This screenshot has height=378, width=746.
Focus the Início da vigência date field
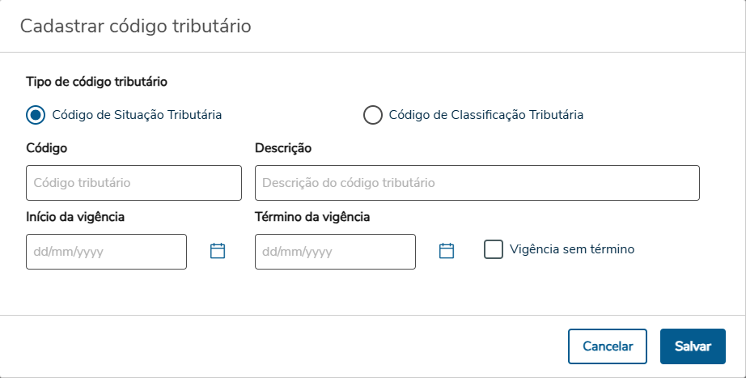pos(106,252)
